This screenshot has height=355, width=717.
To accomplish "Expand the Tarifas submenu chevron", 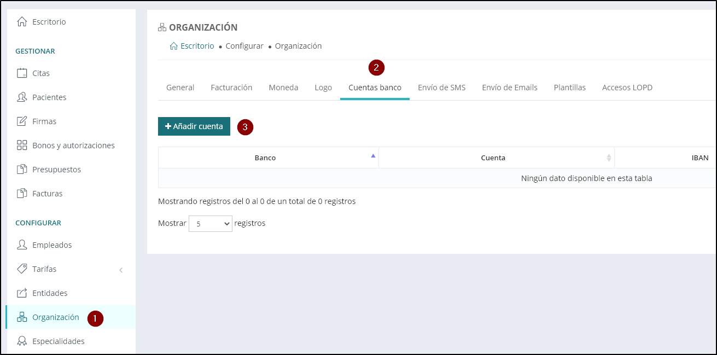I will [x=121, y=270].
